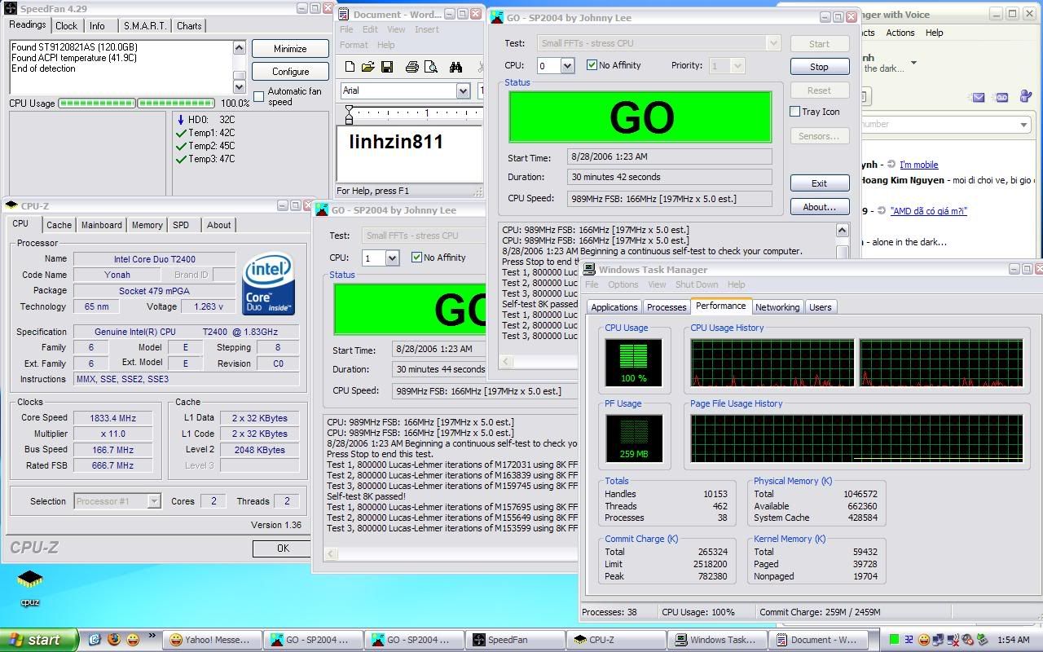1043x652 pixels.
Task: Click the Print Preview icon in WordPad
Action: tap(431, 67)
